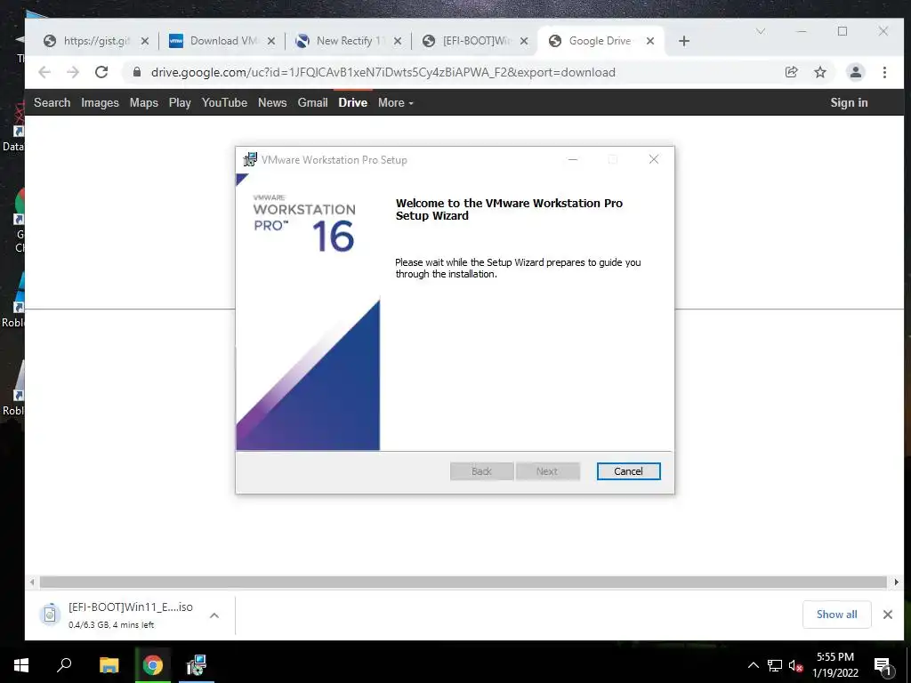Minimize the VMware Workstation Pro Setup window
This screenshot has width=911, height=683.
573,159
